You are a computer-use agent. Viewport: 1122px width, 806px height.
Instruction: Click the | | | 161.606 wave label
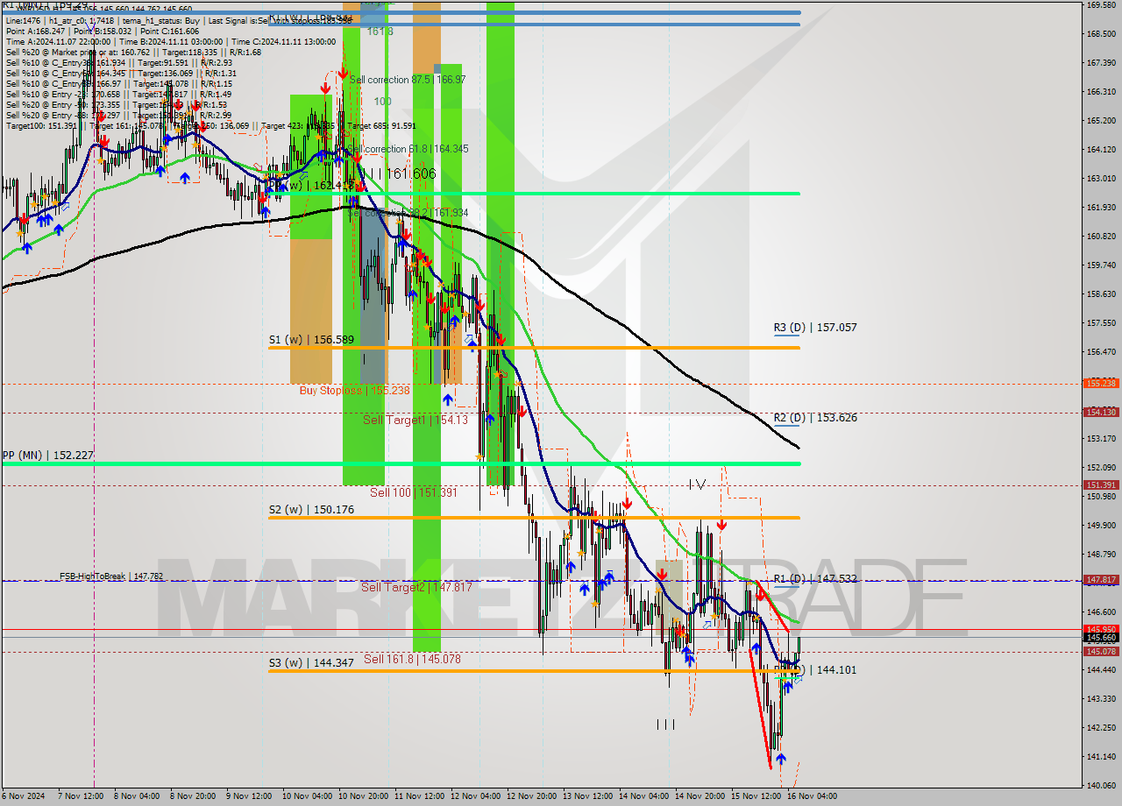[401, 174]
